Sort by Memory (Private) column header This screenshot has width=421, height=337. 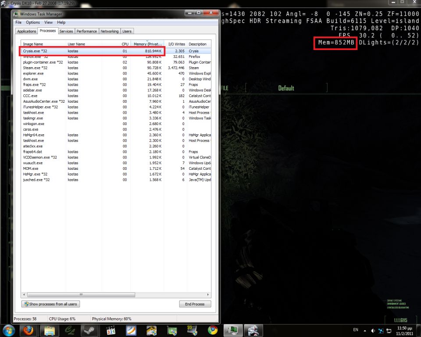[147, 44]
